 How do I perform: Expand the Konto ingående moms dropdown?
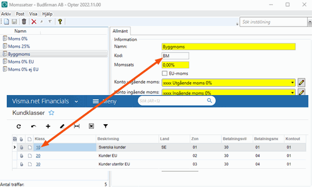pos(292,92)
